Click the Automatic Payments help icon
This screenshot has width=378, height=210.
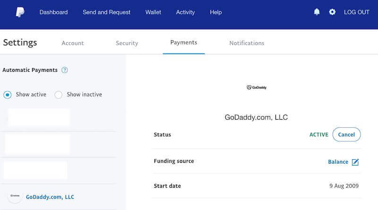(64, 70)
